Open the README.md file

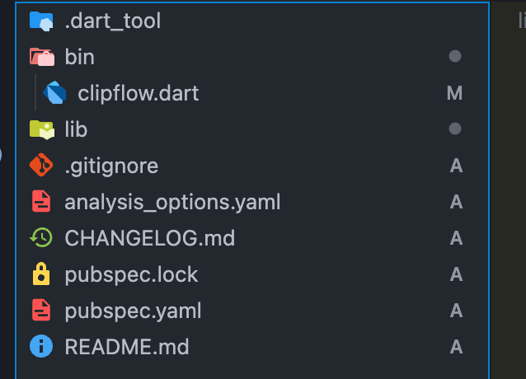[x=126, y=347]
